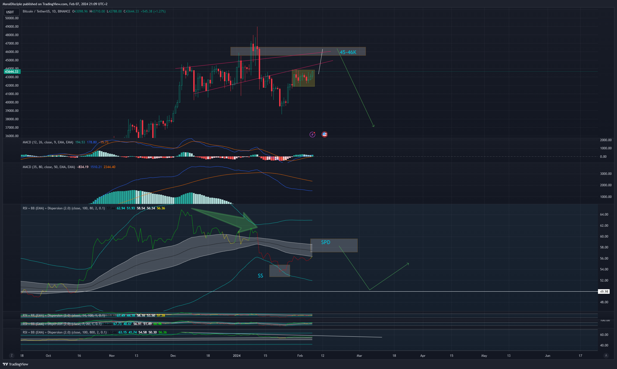Select the RSI + BB legend with settings 100, 800
The height and width of the screenshot is (369, 617).
[x=64, y=332]
